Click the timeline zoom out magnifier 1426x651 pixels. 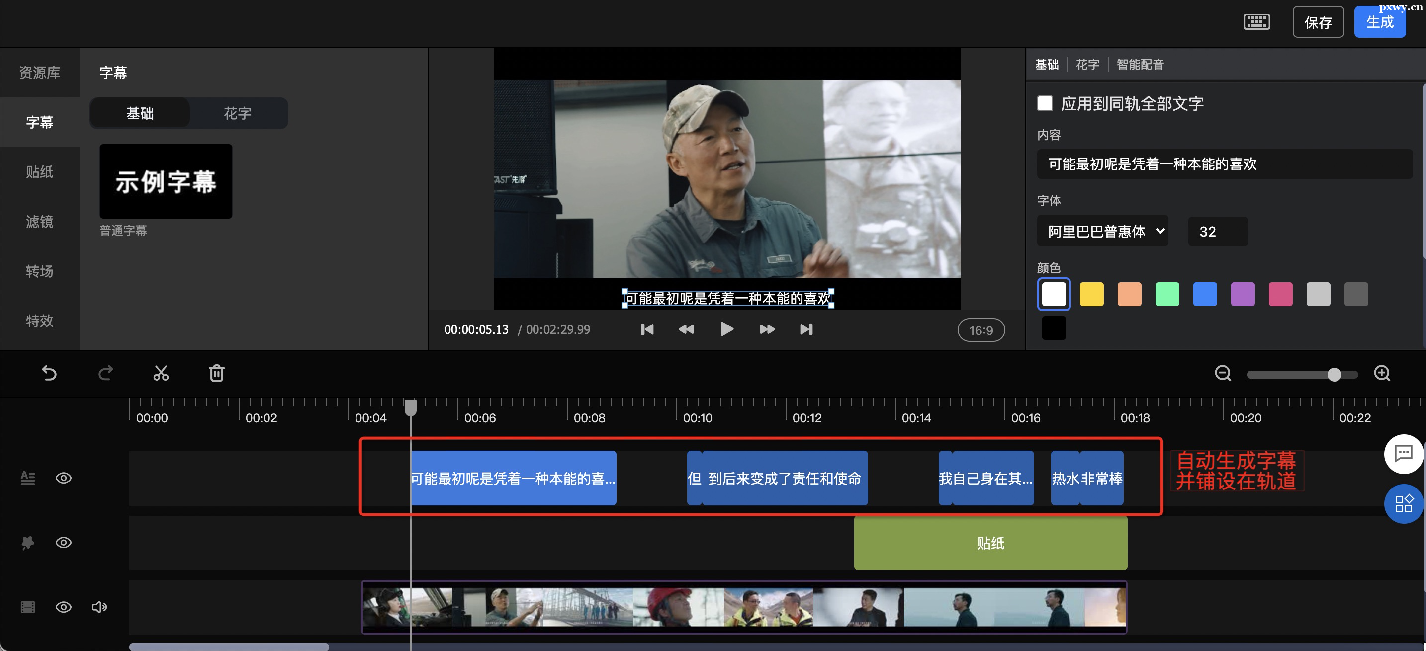[x=1223, y=373]
